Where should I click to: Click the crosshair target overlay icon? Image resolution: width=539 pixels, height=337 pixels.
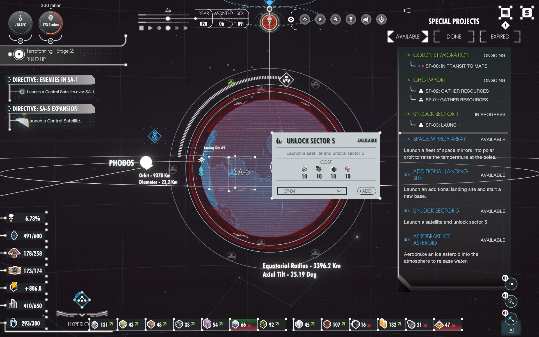coord(381,19)
